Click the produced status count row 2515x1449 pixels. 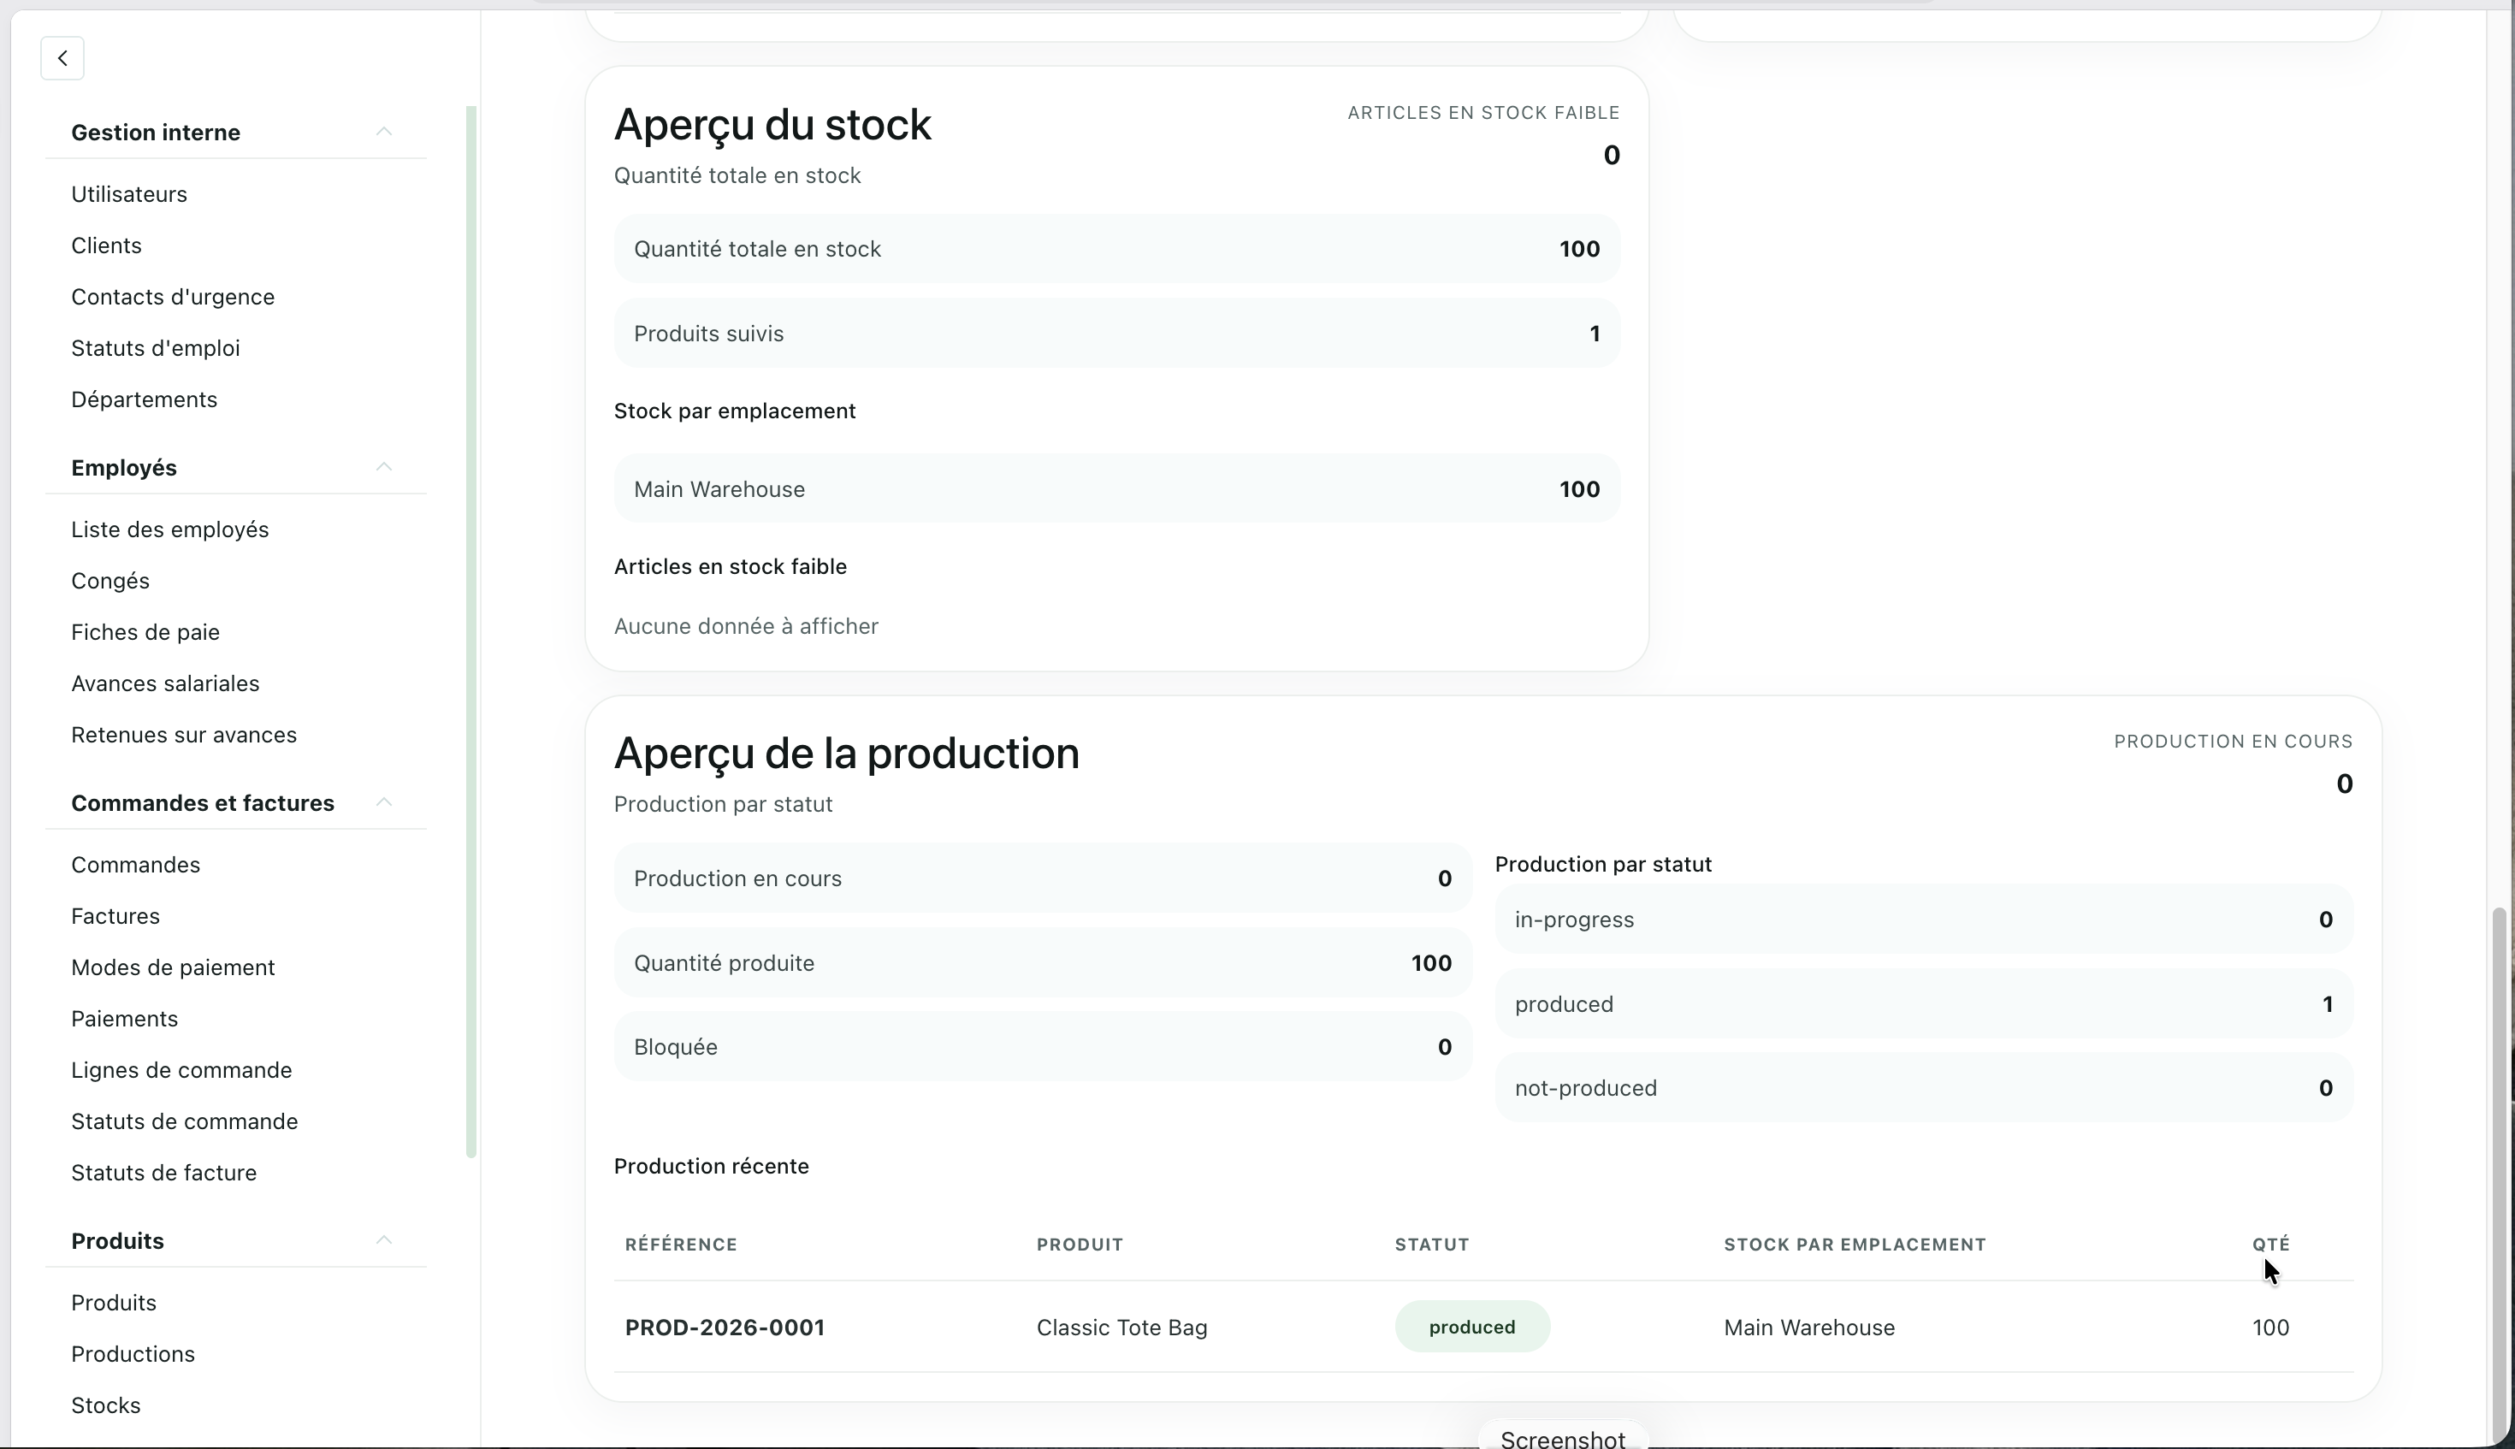1923,1004
